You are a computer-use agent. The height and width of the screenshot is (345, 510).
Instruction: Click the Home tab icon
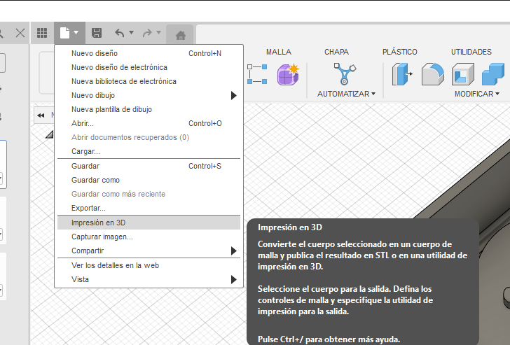pyautogui.click(x=181, y=35)
